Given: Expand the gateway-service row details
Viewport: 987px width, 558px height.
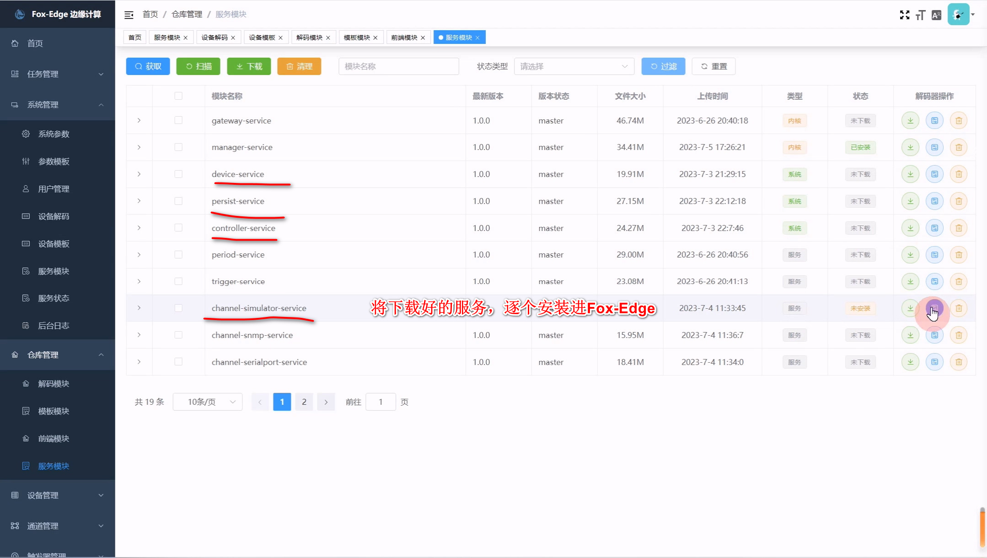Looking at the screenshot, I should [139, 120].
